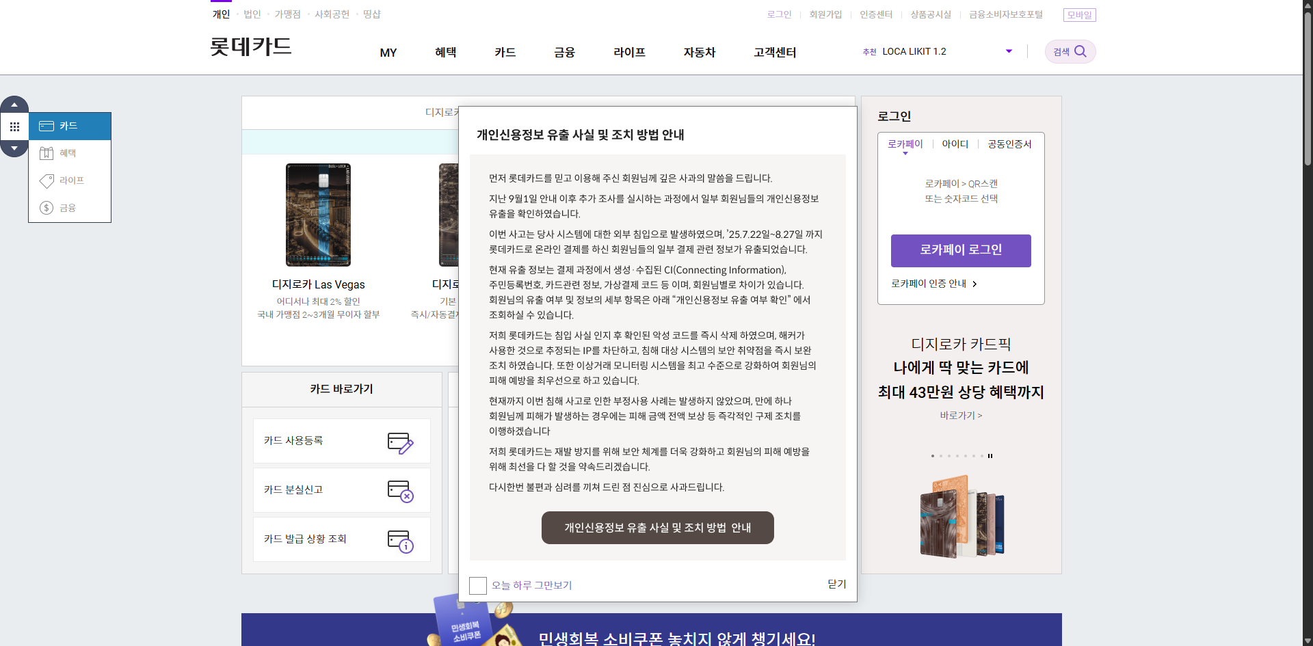Image resolution: width=1313 pixels, height=646 pixels.
Task: Click the lost card report icon
Action: [x=400, y=492]
